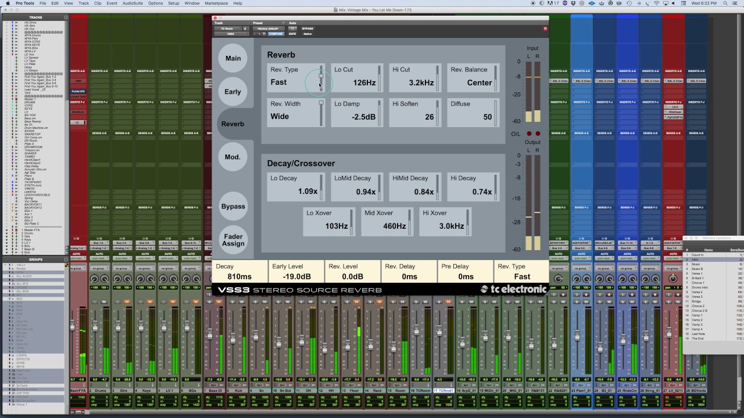Open the factory default preset dropdown
The image size is (744, 418).
click(x=268, y=28)
